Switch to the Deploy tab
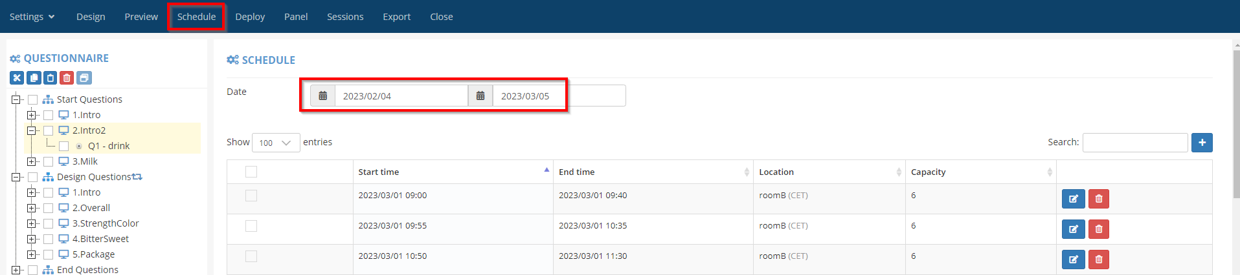Viewport: 1240px width, 275px height. point(250,17)
